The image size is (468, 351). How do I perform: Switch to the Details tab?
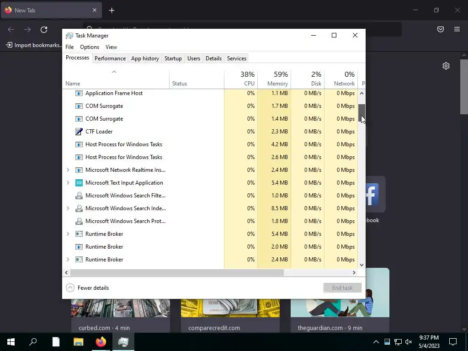pyautogui.click(x=214, y=58)
